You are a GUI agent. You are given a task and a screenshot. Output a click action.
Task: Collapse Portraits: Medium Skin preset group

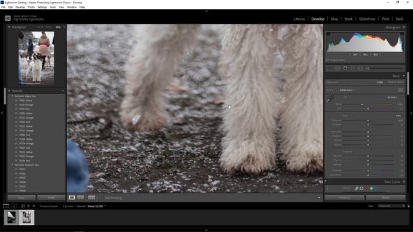[x=12, y=165]
